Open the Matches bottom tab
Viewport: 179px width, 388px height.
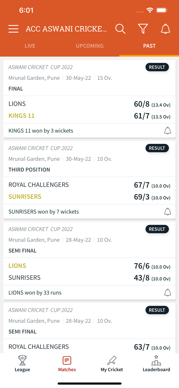coord(67,364)
